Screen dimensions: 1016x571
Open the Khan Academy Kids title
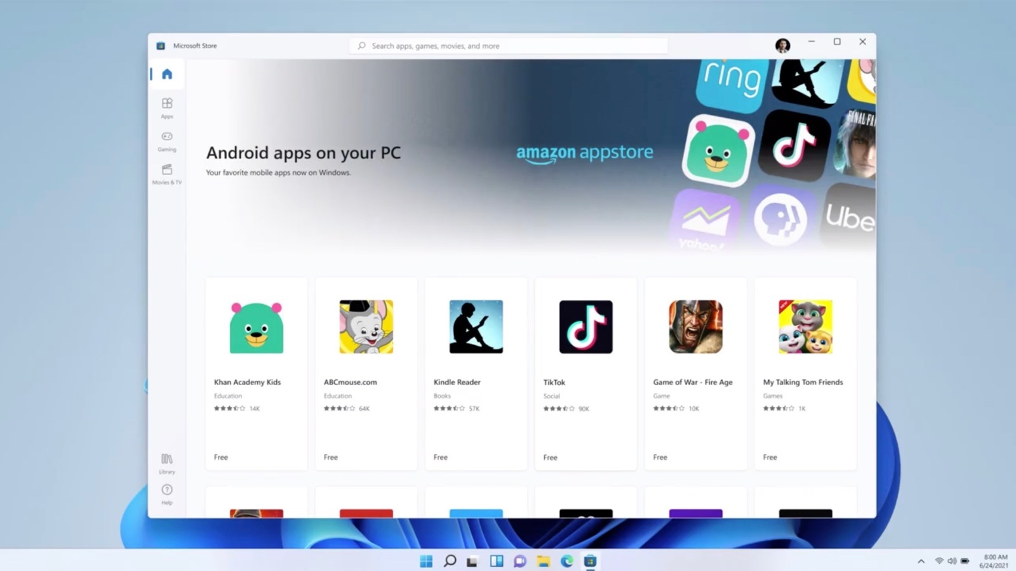coord(247,382)
